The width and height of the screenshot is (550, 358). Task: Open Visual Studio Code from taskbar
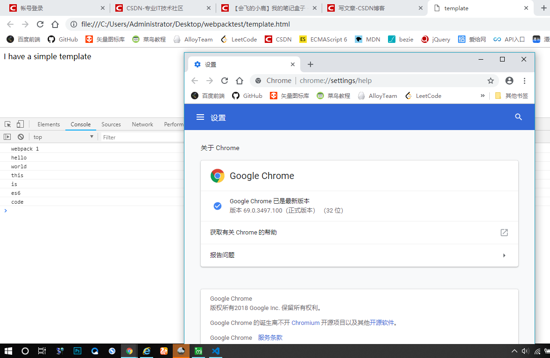(x=216, y=351)
